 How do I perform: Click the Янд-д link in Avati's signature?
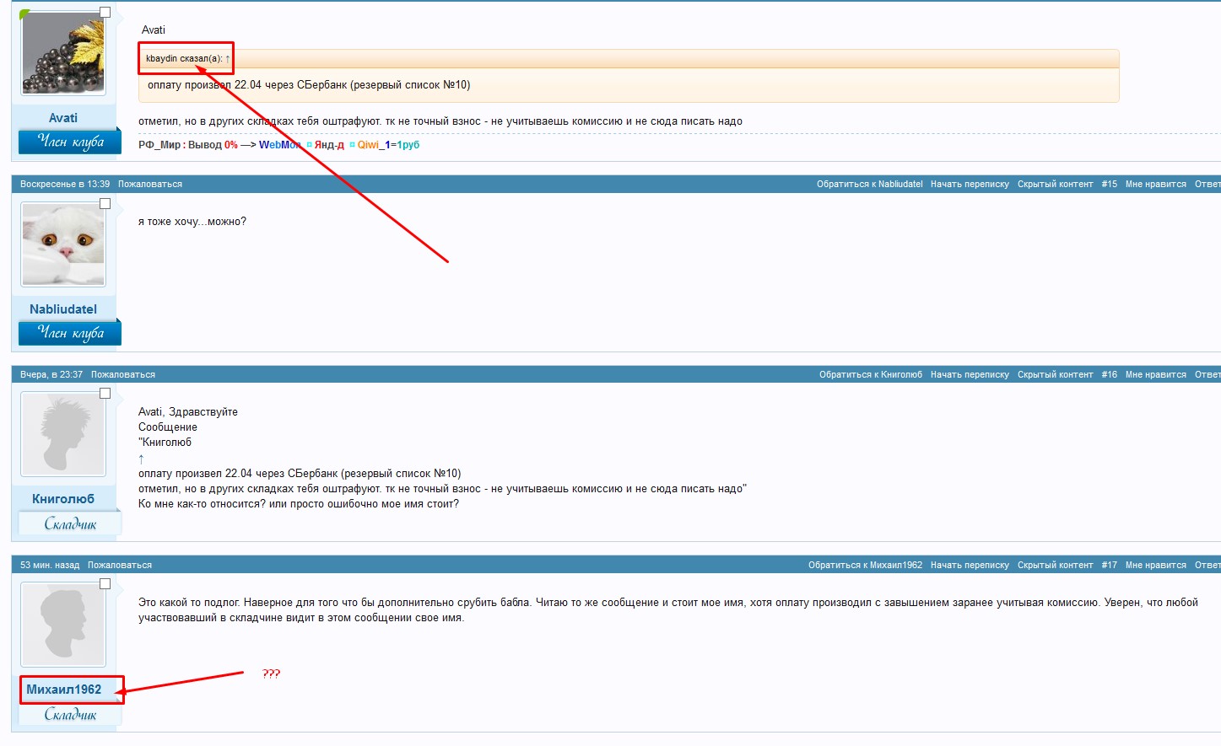pyautogui.click(x=329, y=145)
